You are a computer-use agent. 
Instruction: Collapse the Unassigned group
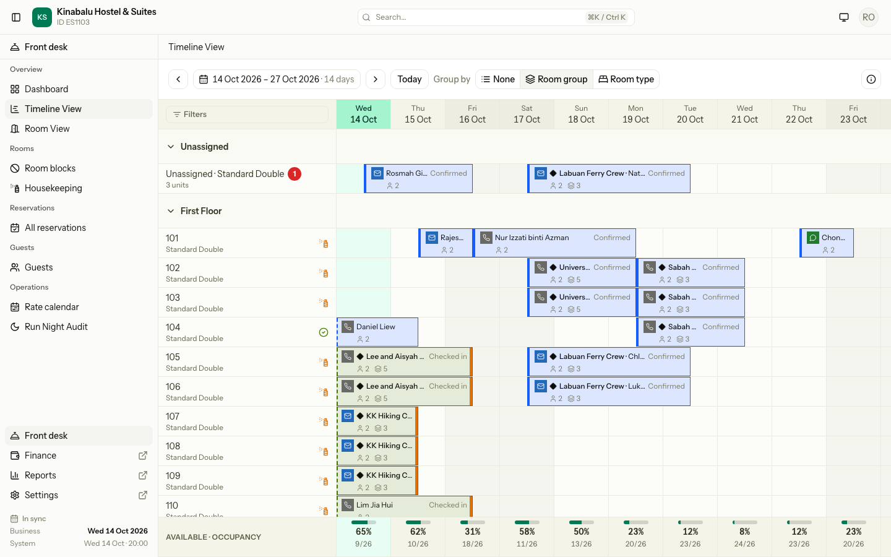[171, 147]
